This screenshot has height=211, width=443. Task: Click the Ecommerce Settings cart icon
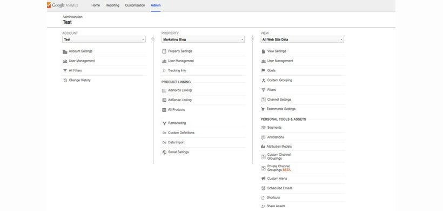click(263, 109)
